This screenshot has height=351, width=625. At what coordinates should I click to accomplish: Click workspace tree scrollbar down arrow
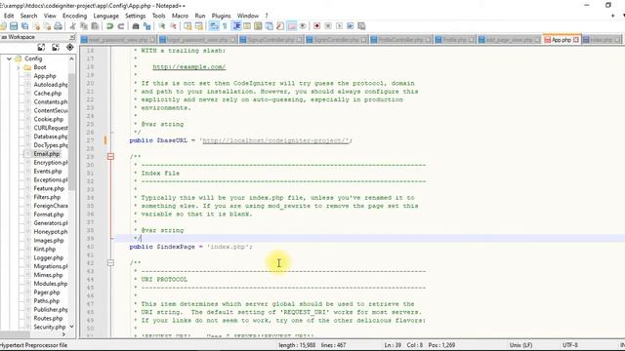pos(71,327)
